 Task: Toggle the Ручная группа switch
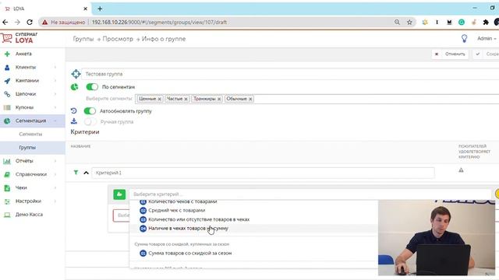click(x=90, y=121)
